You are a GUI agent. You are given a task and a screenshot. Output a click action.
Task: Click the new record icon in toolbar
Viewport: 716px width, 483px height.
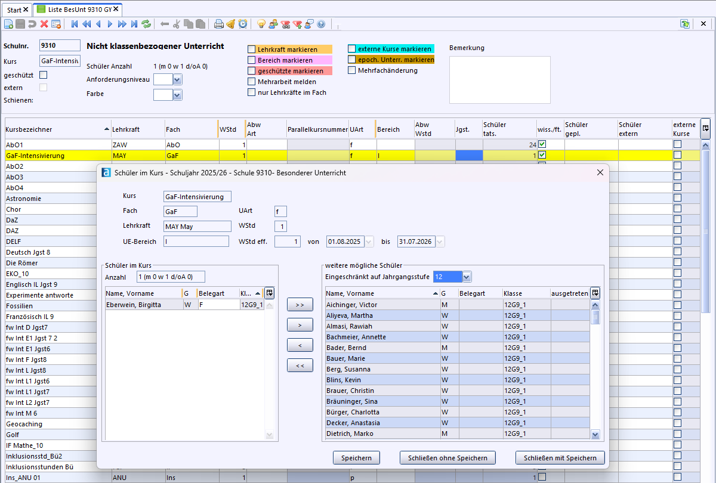[x=8, y=24]
